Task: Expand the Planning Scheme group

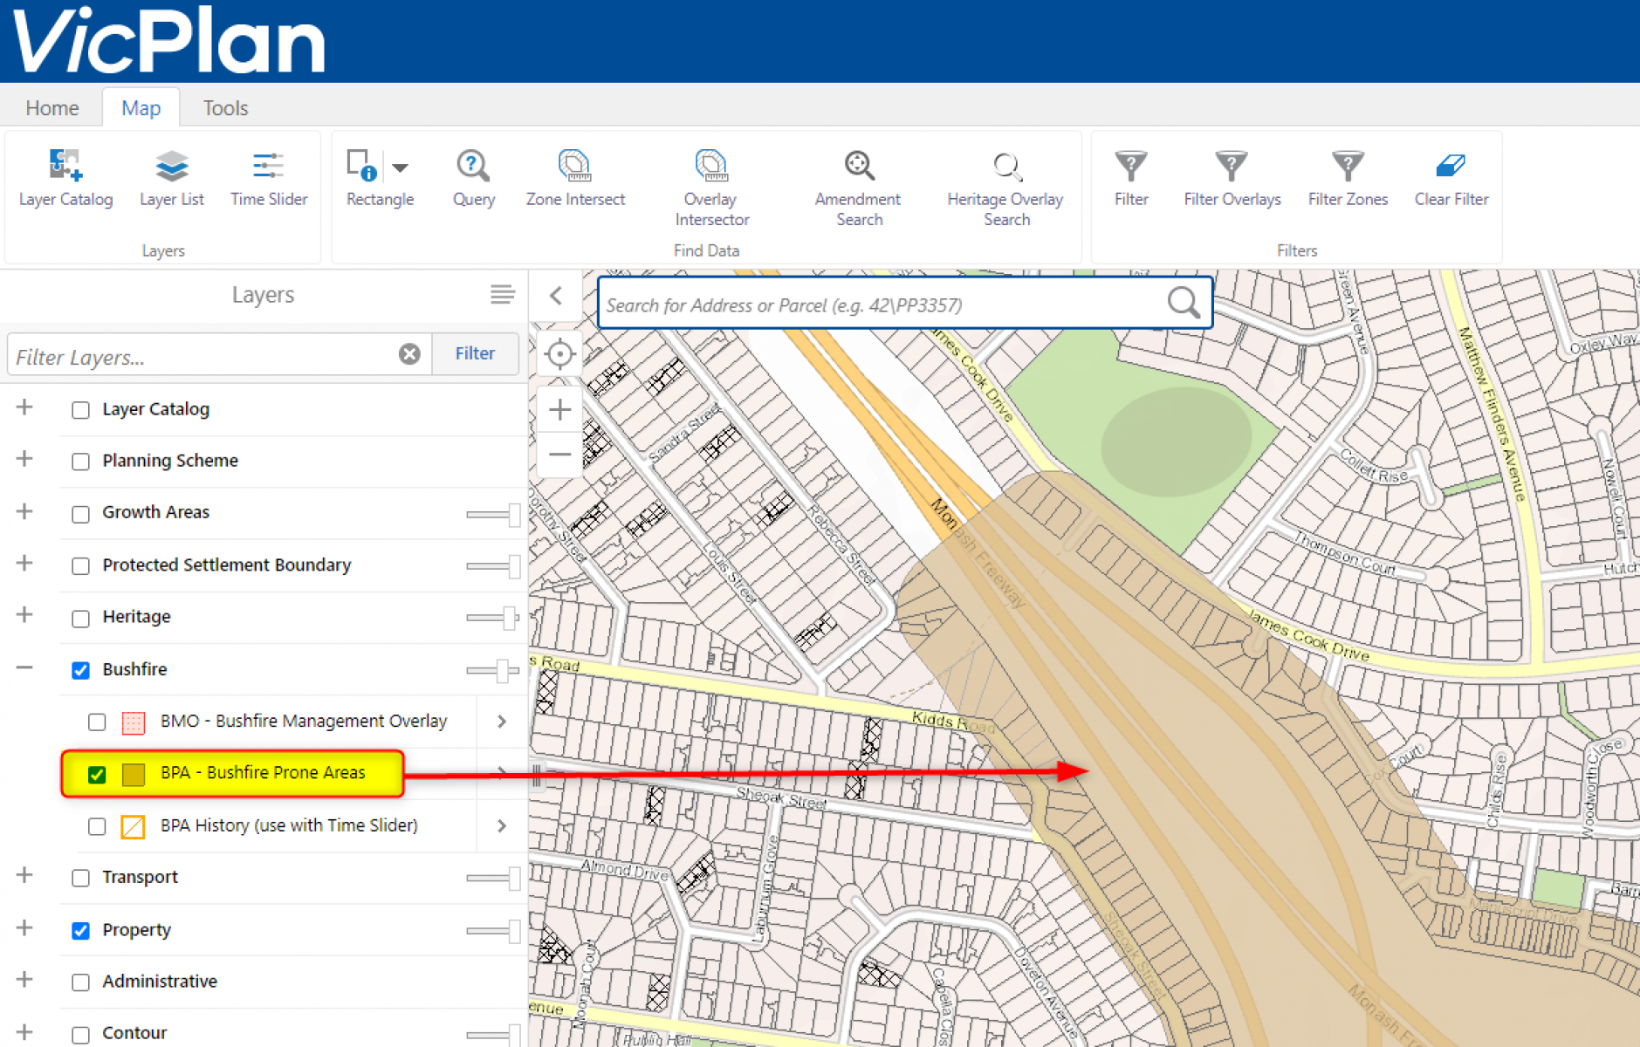Action: click(24, 459)
